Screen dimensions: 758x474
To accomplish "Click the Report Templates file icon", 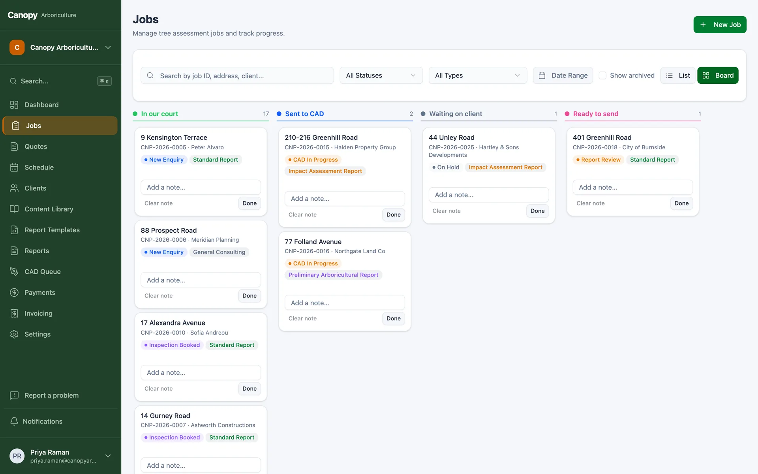I will (x=14, y=230).
